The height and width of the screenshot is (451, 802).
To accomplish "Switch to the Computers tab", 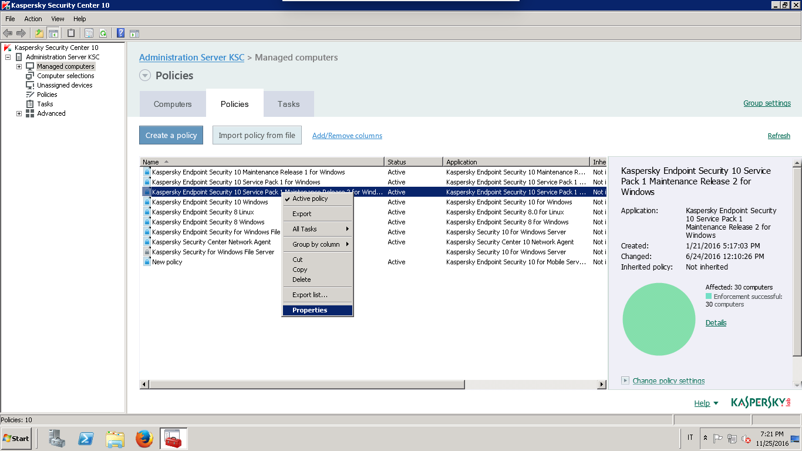I will tap(173, 104).
